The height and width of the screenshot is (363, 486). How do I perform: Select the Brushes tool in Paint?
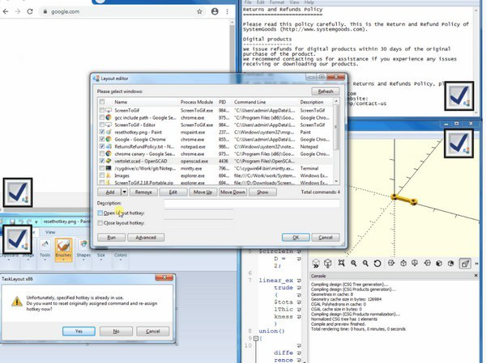point(62,246)
